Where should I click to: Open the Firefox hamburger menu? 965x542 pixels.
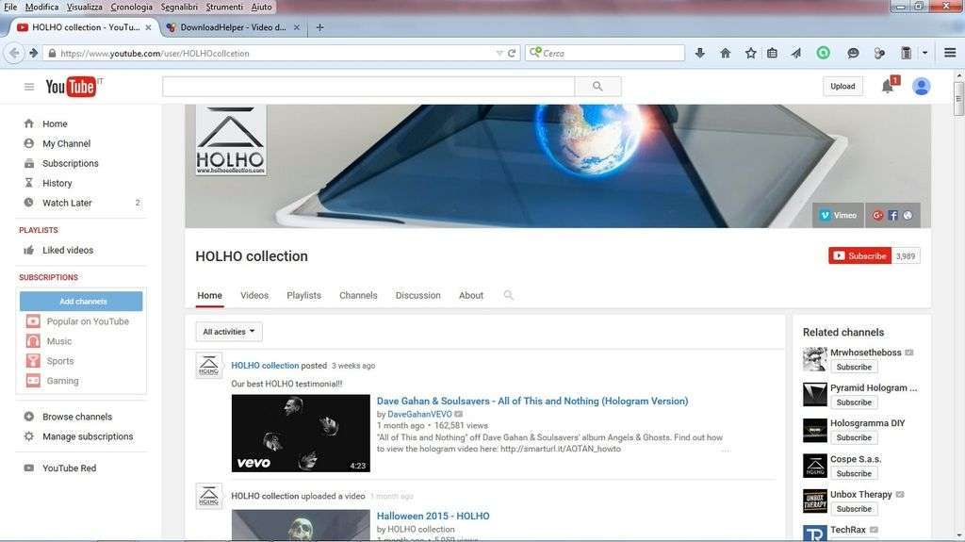[x=950, y=53]
